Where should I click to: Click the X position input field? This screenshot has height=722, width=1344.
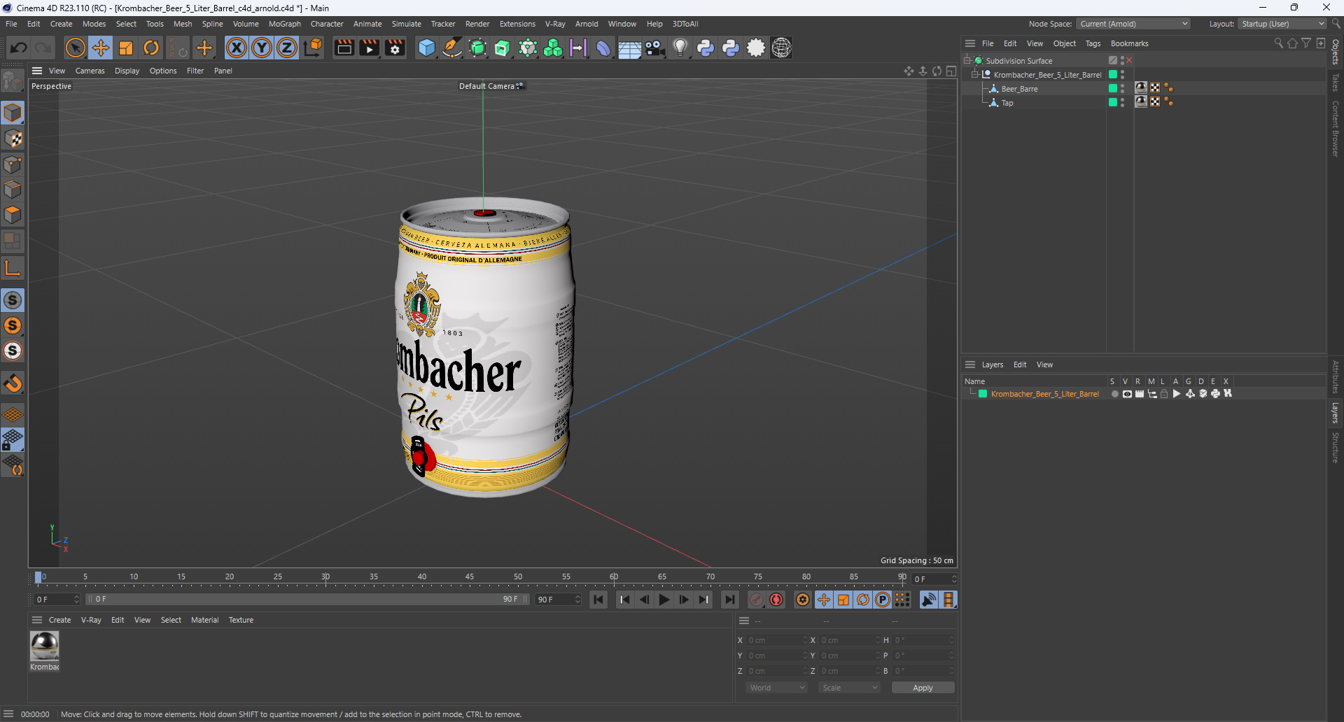777,640
